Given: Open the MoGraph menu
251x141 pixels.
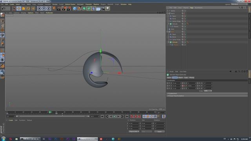Looking at the screenshot, I should click(80, 4).
